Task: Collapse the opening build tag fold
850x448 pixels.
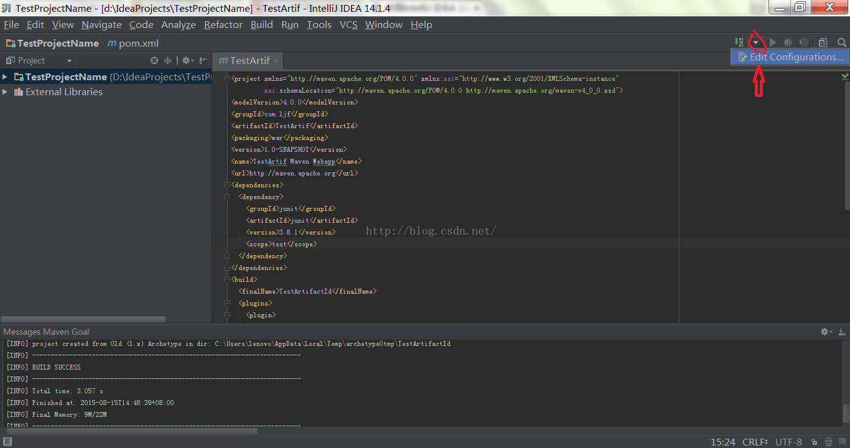Action: tap(227, 279)
